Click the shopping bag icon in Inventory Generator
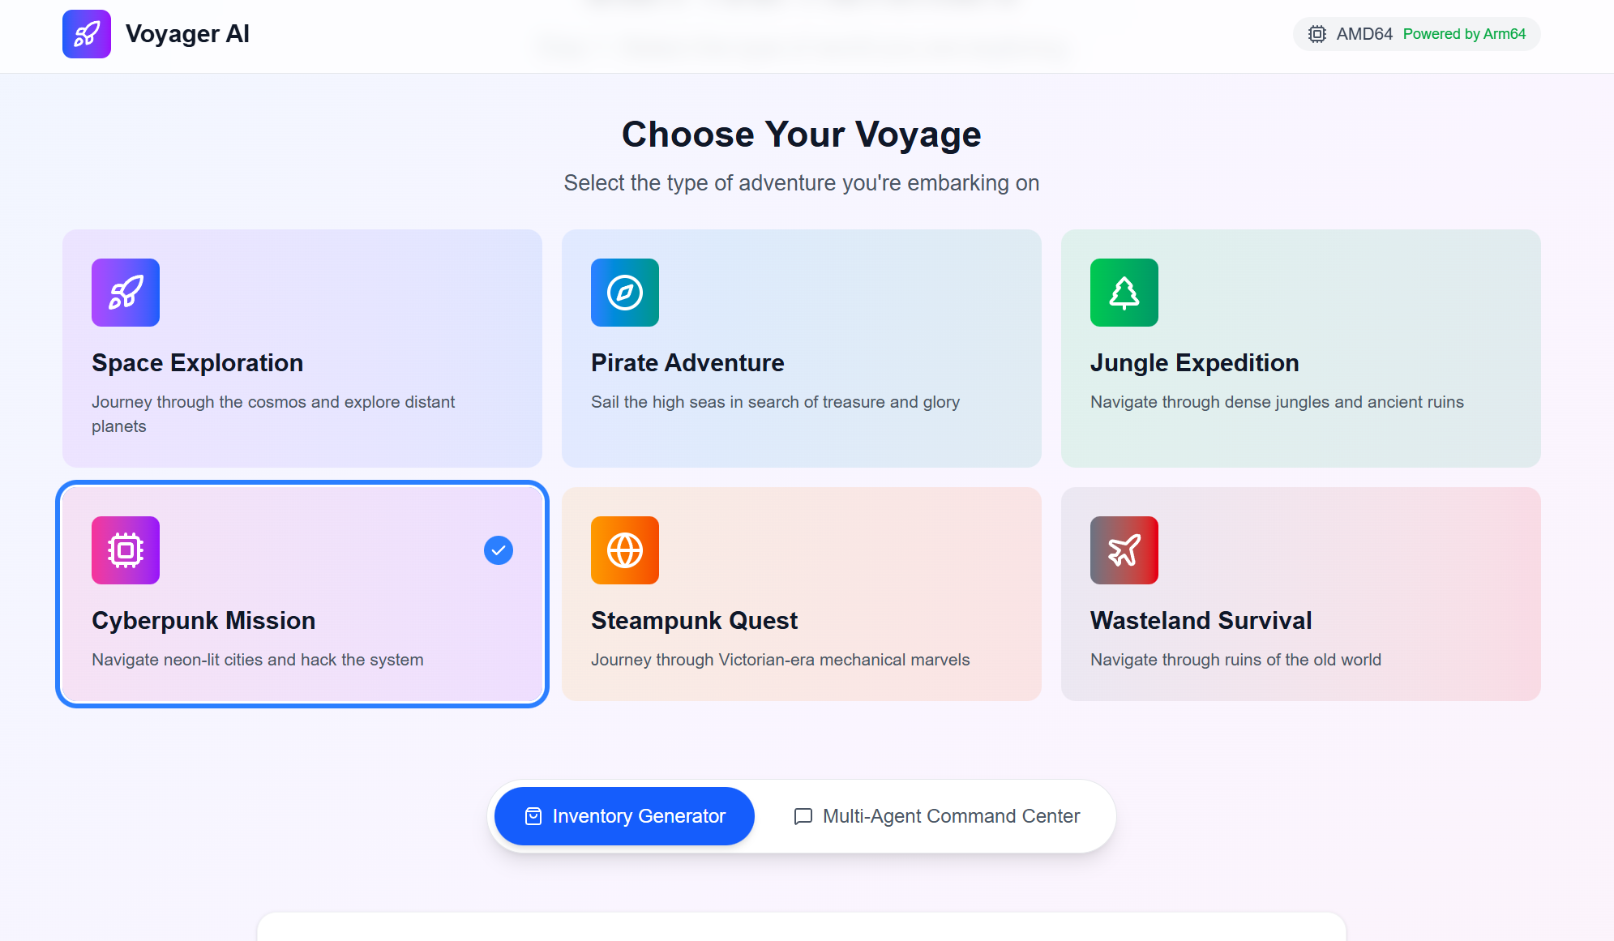The image size is (1614, 941). point(533,816)
